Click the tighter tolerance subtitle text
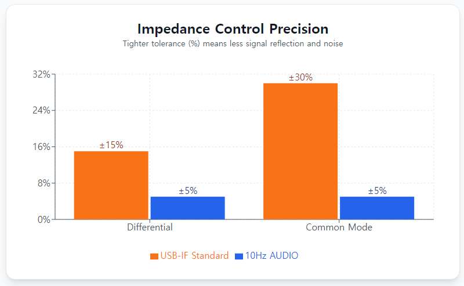This screenshot has height=286, width=464. (233, 44)
